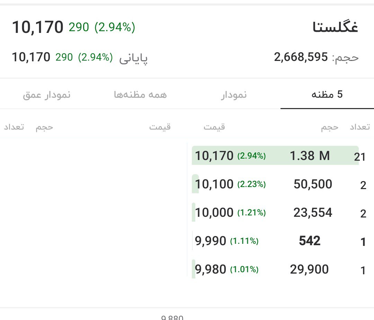Viewport: 374px width, 320px height.
Task: Select the 5 مظنه tab
Action: pyautogui.click(x=327, y=94)
